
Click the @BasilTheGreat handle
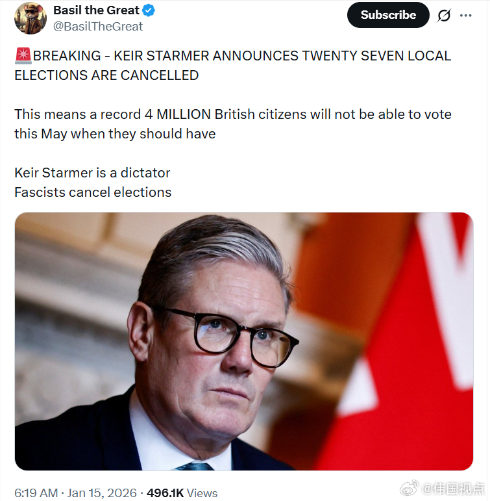[97, 27]
